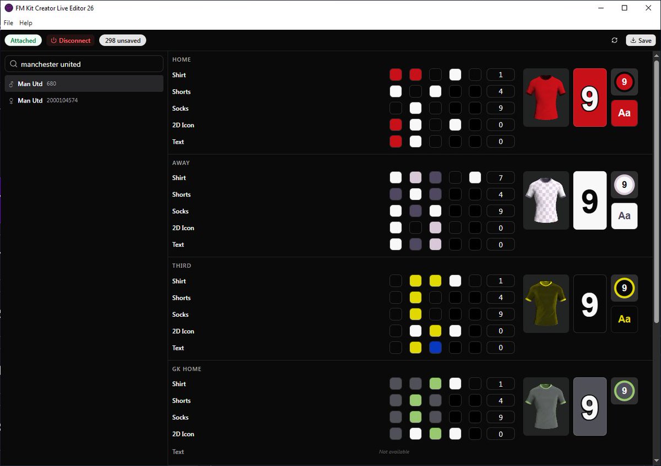Click the Home kit red Aa text preview
This screenshot has height=466, width=661.
(624, 113)
